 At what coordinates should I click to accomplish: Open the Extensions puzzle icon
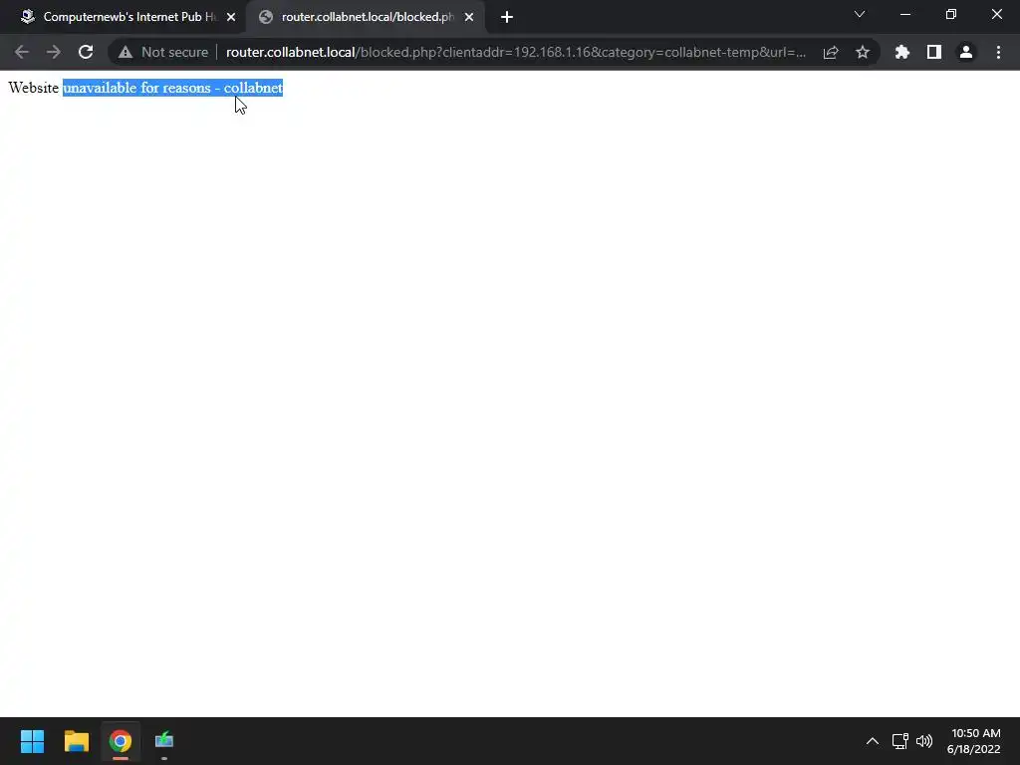point(902,52)
